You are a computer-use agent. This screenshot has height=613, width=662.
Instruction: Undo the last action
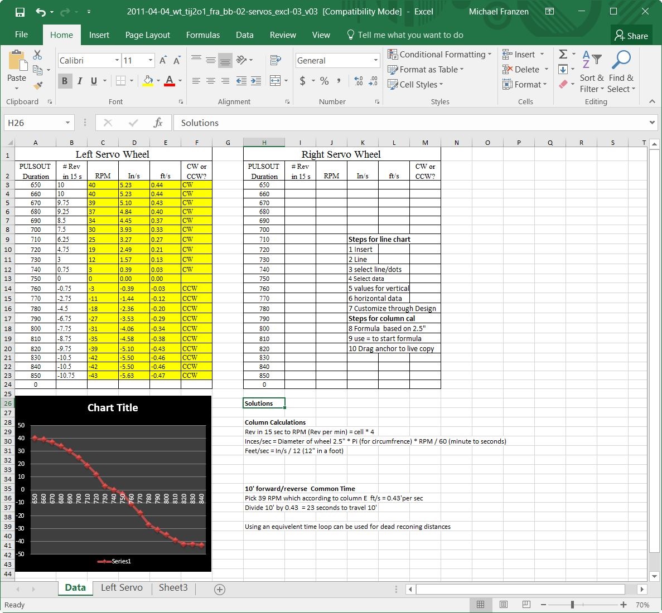(41, 12)
